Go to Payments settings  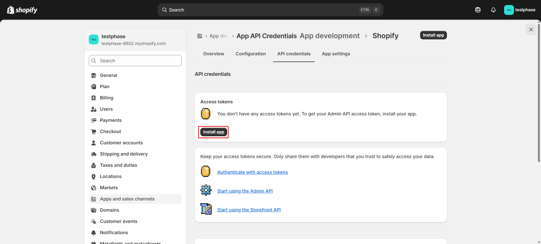coord(135,120)
